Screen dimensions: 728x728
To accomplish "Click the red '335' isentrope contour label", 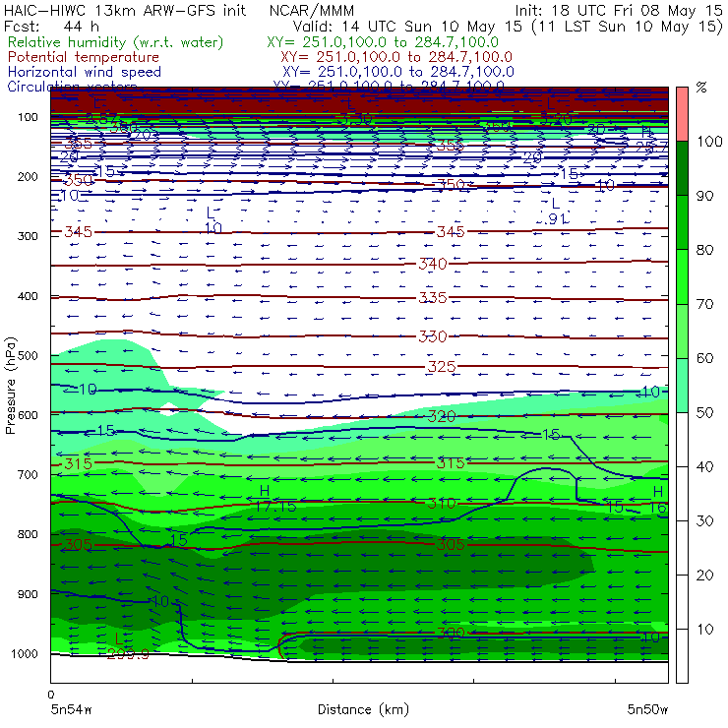I will (x=433, y=298).
